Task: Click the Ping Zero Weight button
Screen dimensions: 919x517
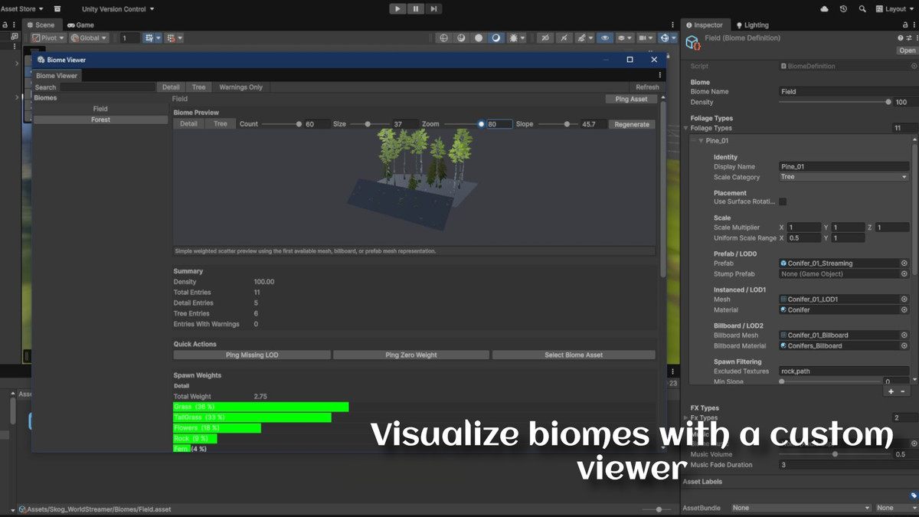Action: tap(411, 355)
